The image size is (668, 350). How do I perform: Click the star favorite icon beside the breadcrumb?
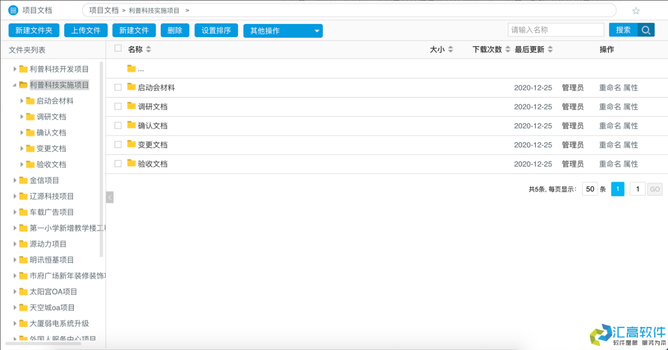pos(635,9)
